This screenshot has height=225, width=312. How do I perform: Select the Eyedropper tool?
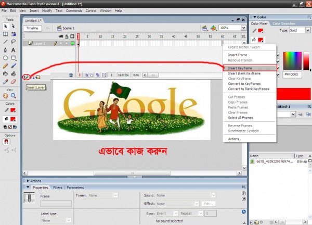6,81
